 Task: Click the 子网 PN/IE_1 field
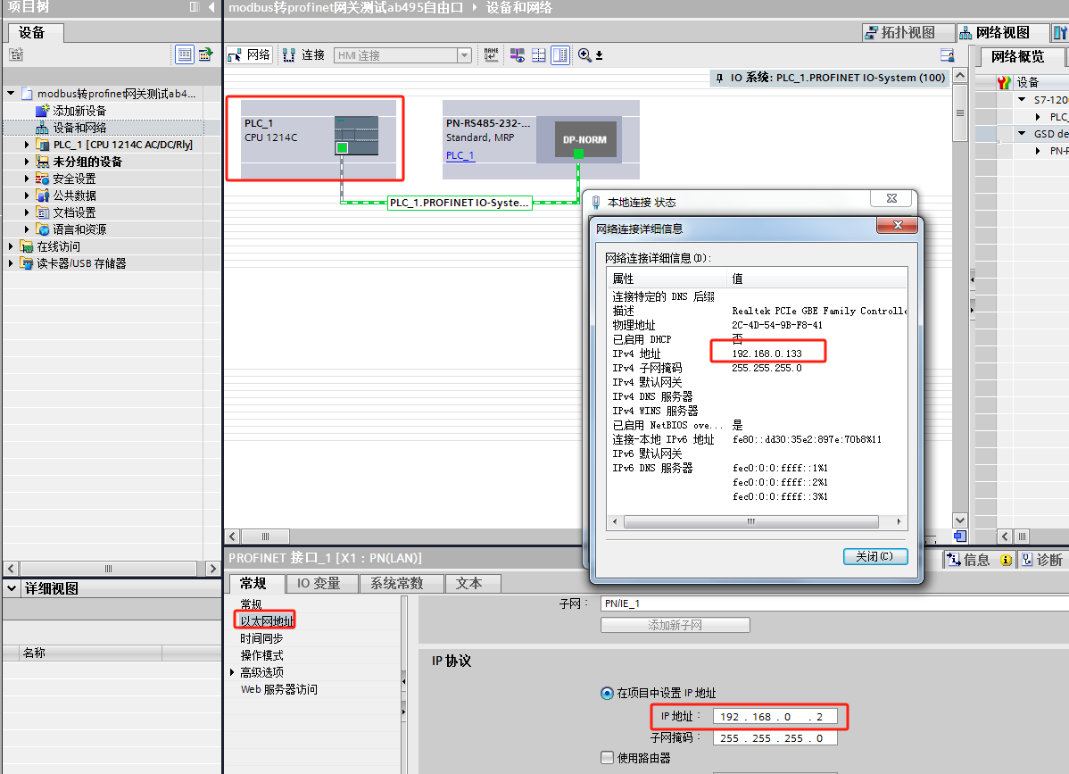point(834,603)
